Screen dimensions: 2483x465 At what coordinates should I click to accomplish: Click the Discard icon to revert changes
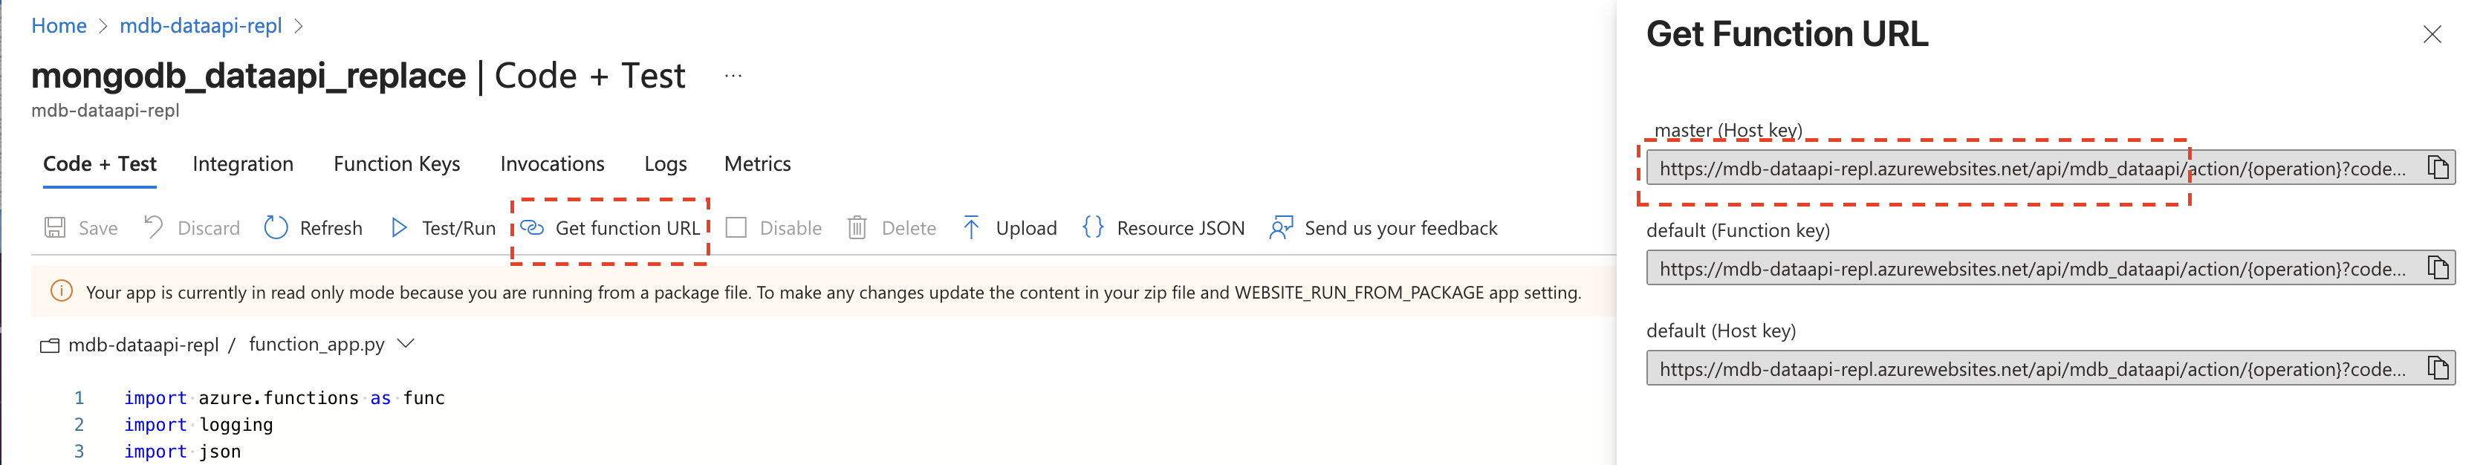click(153, 228)
